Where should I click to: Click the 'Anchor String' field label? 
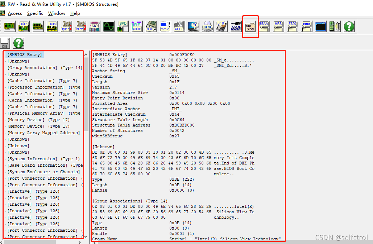click(x=108, y=71)
